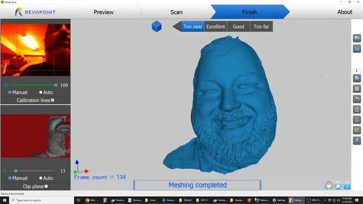Switch to the Preview step tab

point(103,12)
